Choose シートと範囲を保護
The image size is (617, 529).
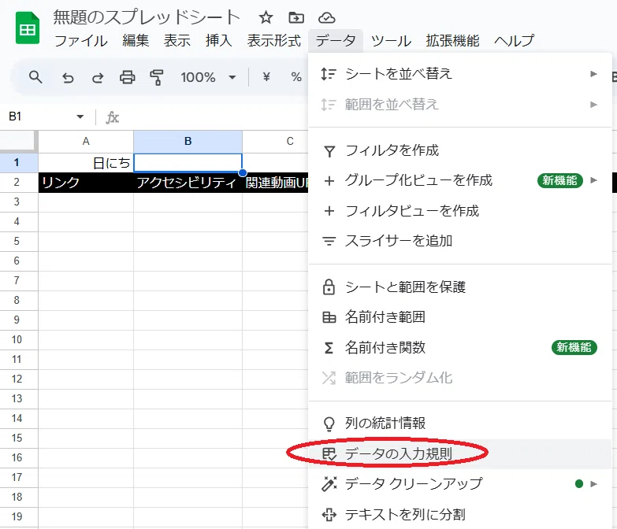[x=460, y=287]
